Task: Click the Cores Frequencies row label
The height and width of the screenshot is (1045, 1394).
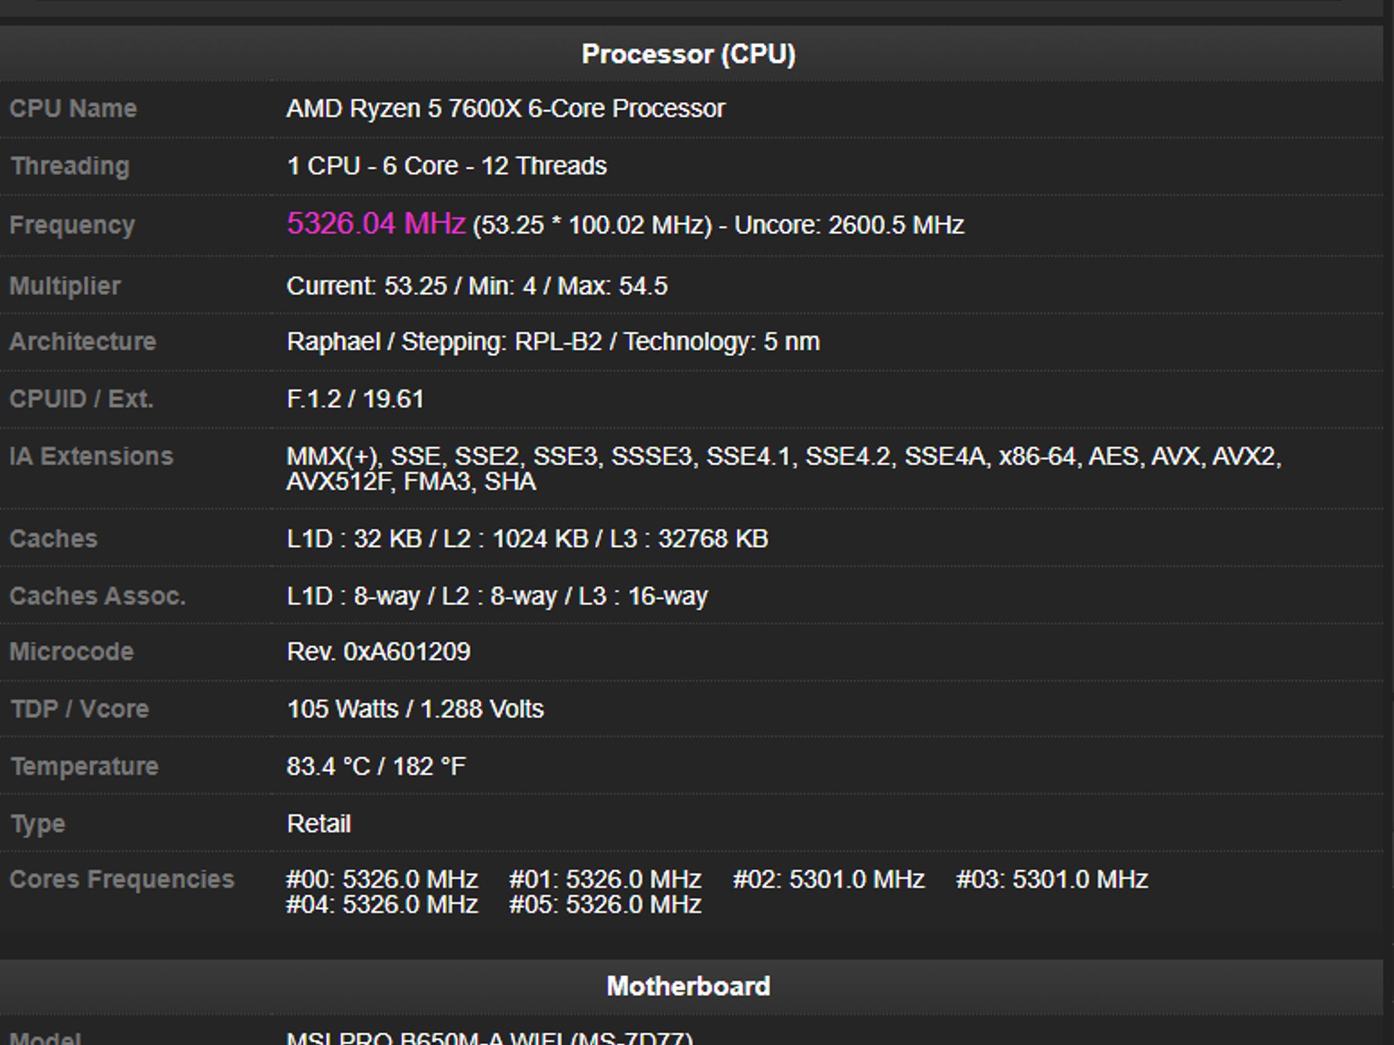Action: [122, 879]
